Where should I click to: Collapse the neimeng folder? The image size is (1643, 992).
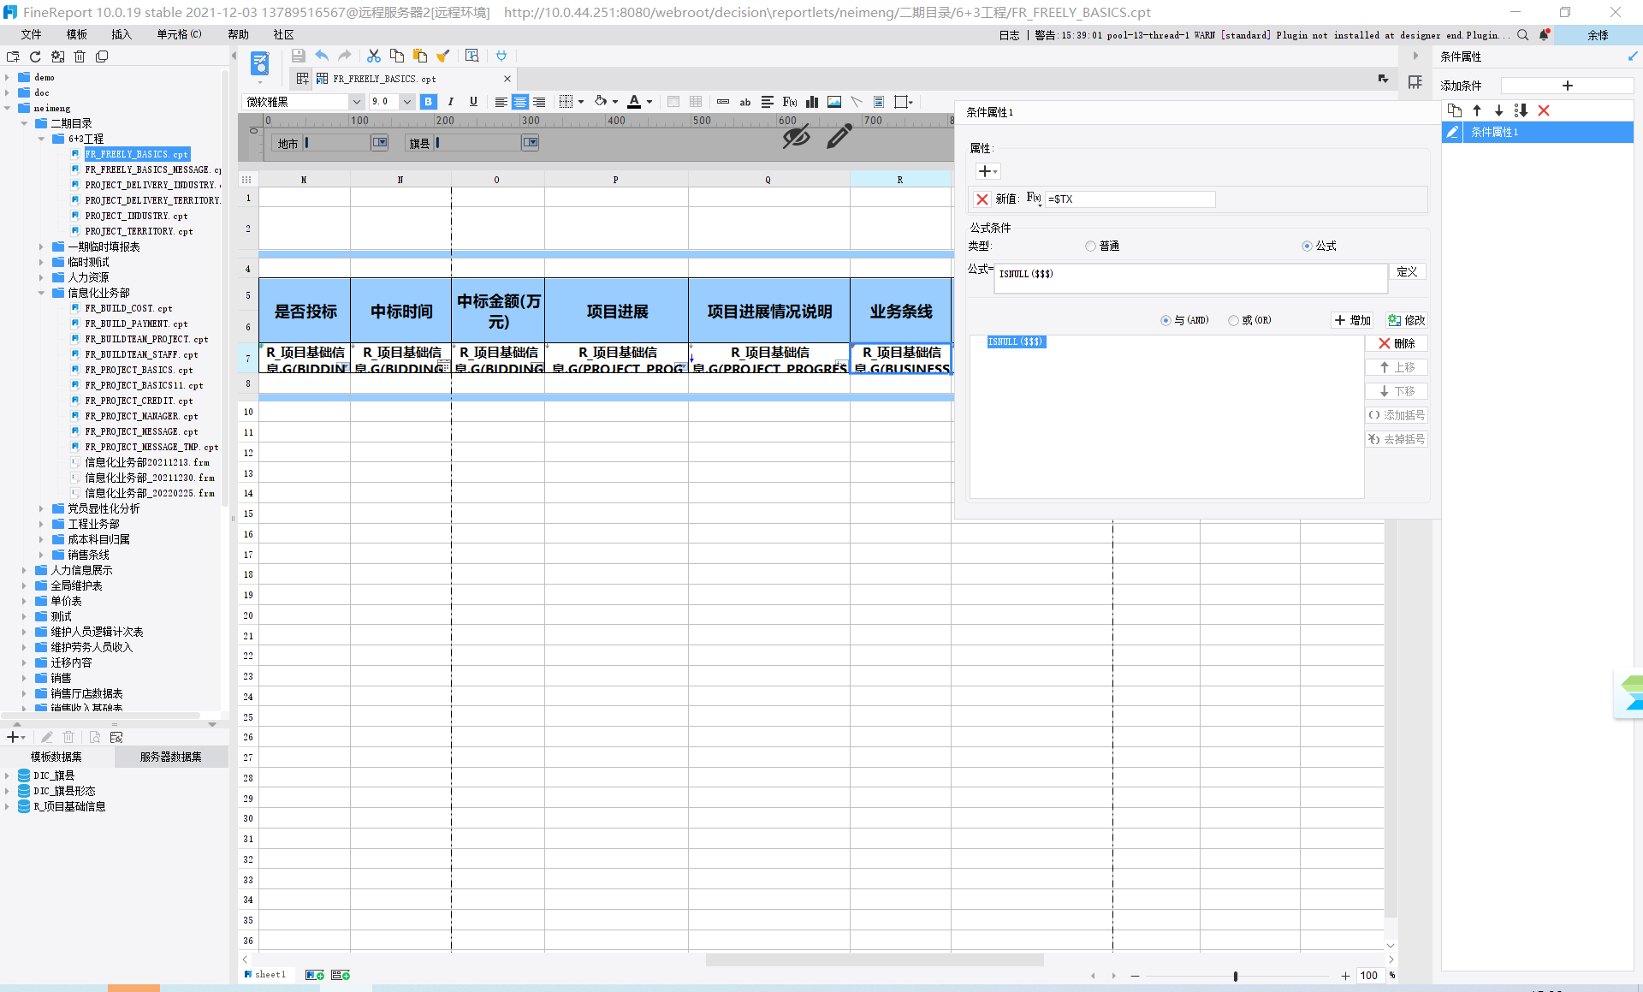coord(8,108)
